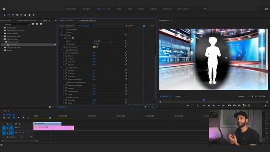The image size is (270, 152).
Task: Toggle animation stopwatch for Transparência
Action: pos(66,53)
